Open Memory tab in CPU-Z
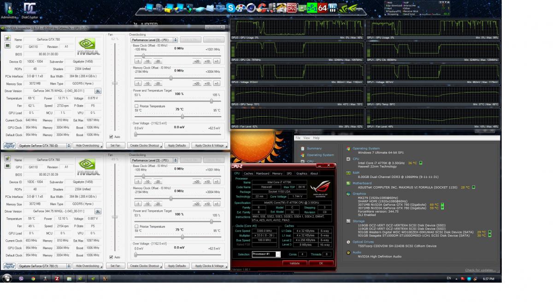Viewport: 553px width, 302px height. tap(277, 173)
